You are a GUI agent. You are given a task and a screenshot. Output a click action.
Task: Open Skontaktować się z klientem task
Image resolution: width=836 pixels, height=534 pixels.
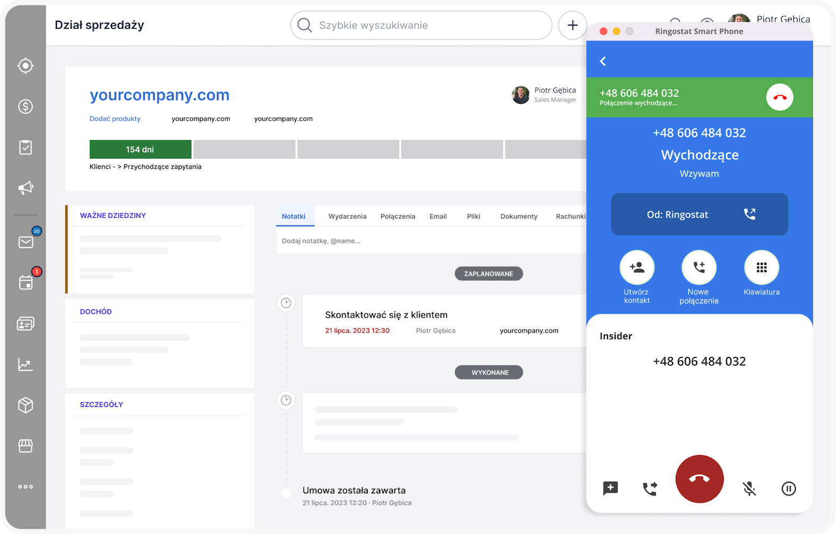[x=386, y=315]
